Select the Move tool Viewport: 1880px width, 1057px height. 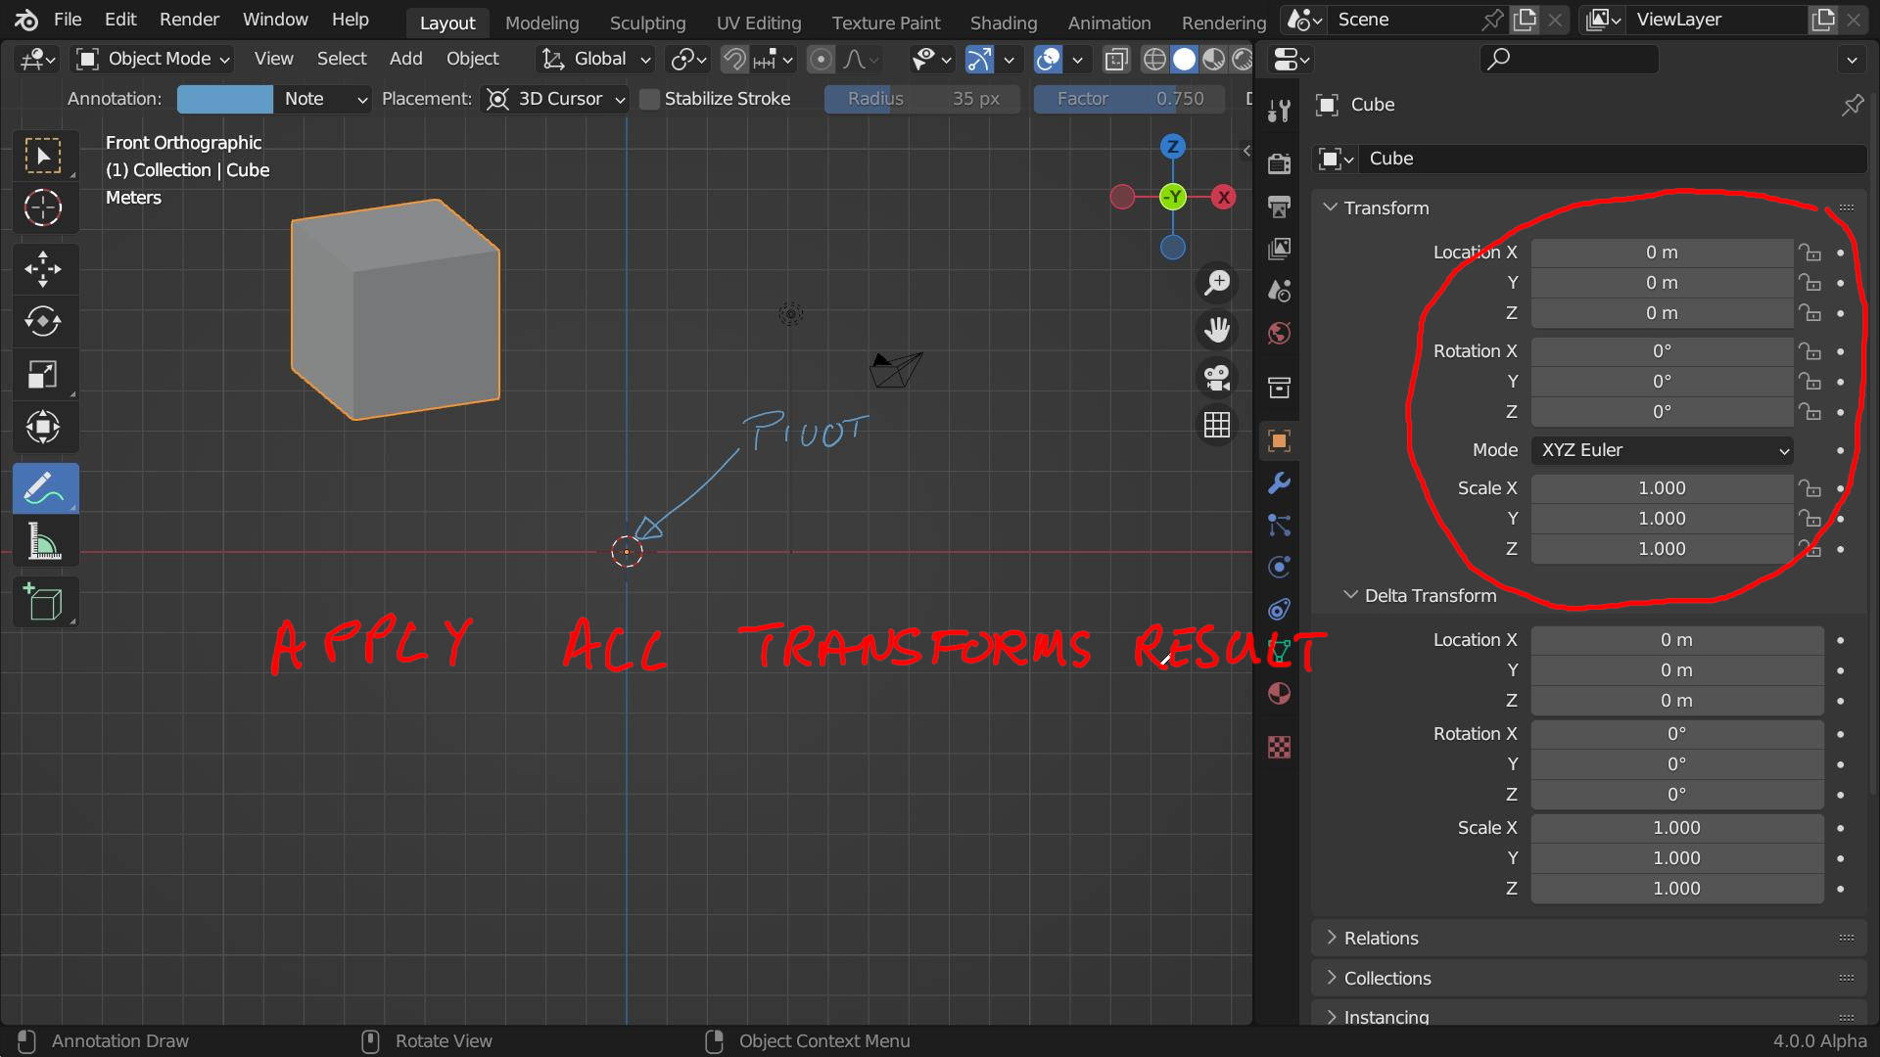tap(43, 270)
